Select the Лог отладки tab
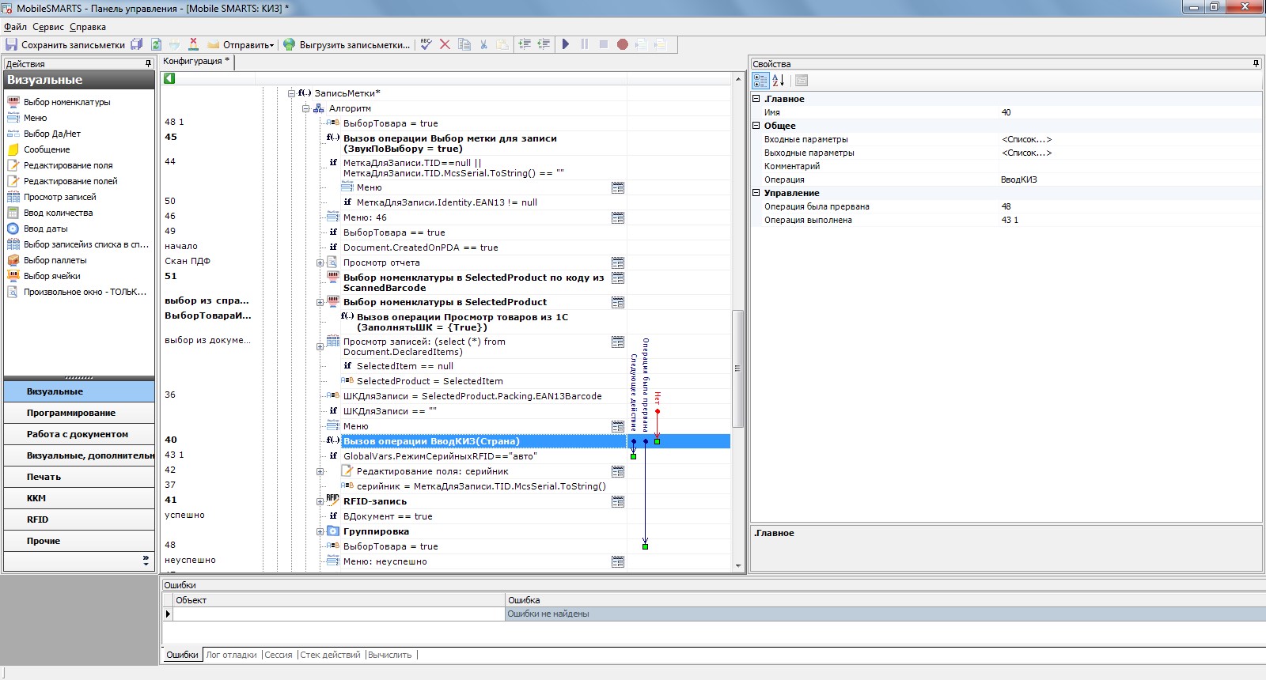This screenshot has width=1266, height=680. (x=231, y=655)
